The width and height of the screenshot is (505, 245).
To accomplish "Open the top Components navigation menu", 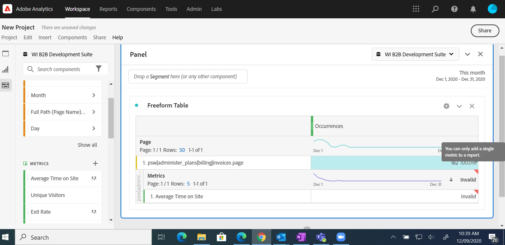I will click(x=141, y=9).
